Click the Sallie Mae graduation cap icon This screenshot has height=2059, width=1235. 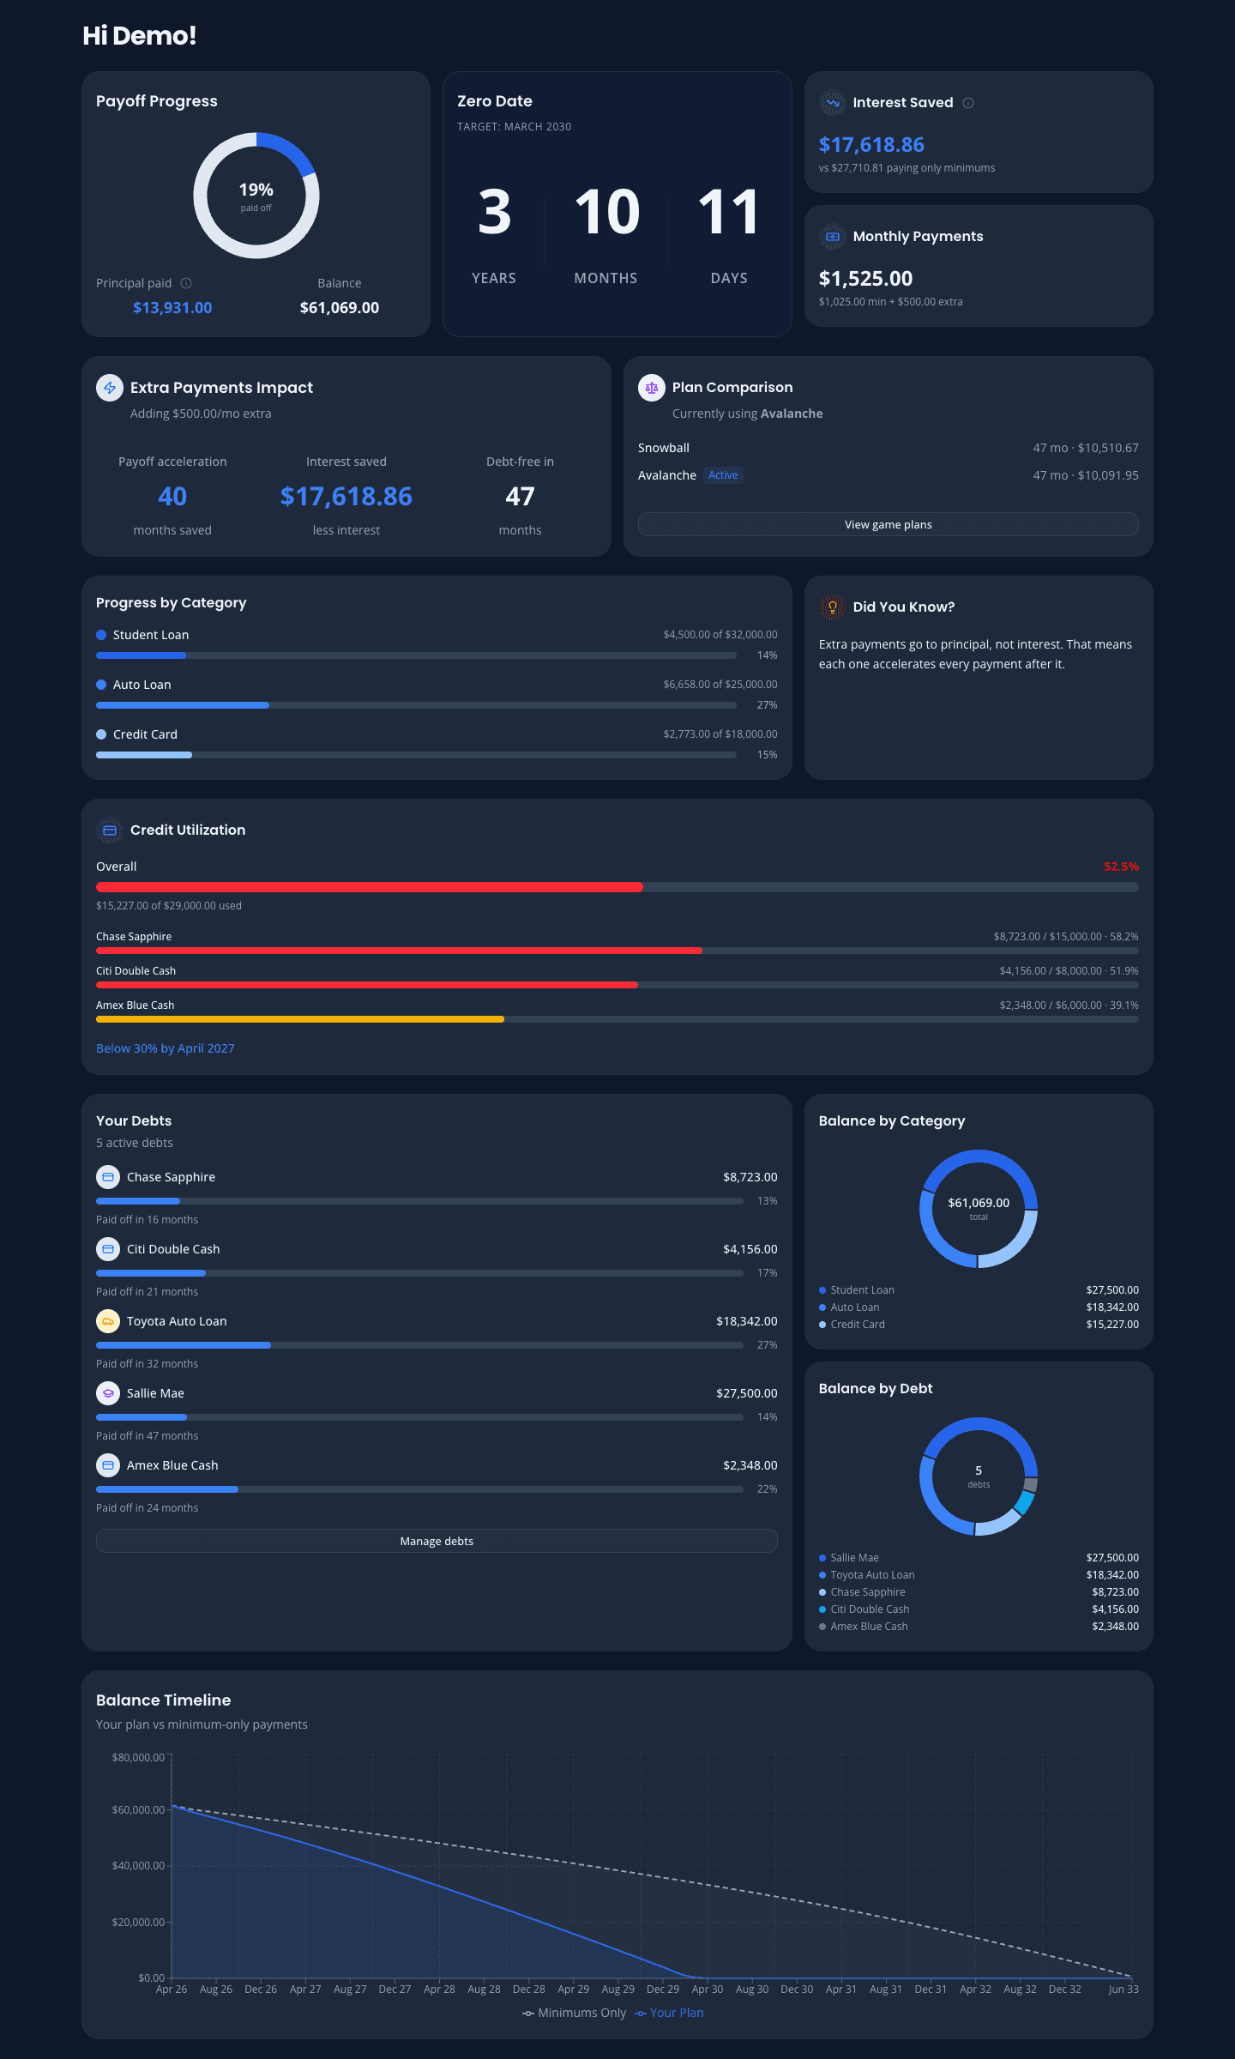tap(108, 1393)
